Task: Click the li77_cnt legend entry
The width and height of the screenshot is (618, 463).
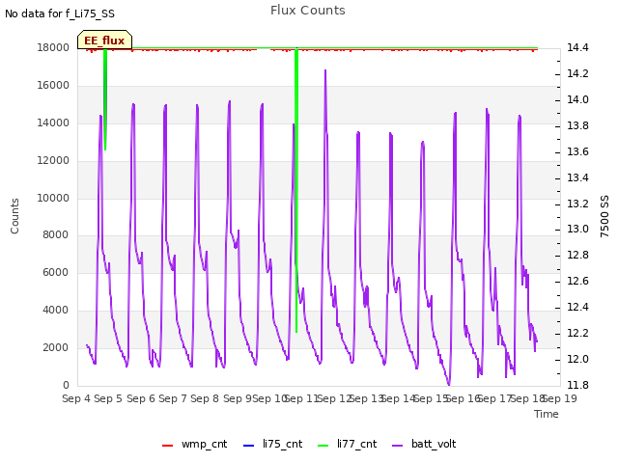Action: [x=348, y=444]
